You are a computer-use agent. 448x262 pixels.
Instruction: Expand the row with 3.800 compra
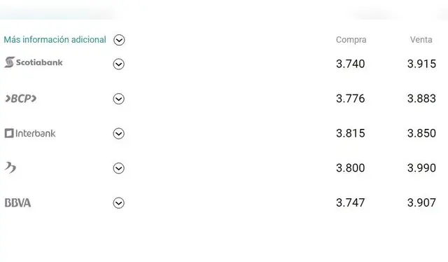point(118,168)
